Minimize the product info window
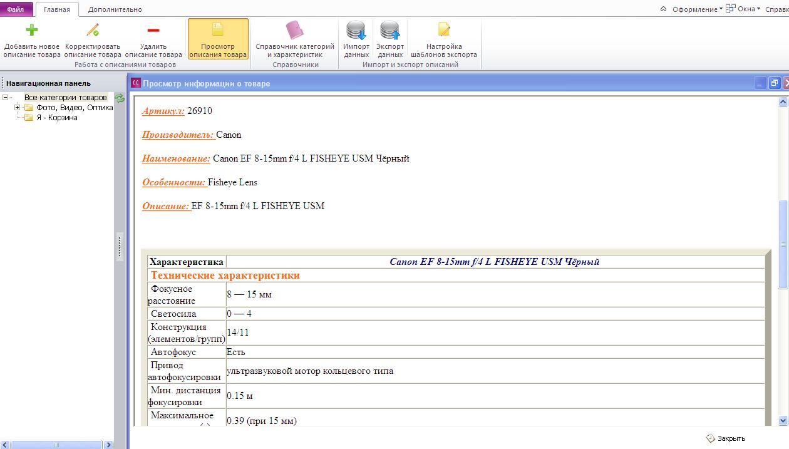Viewport: 789px width, 449px height. pos(760,83)
